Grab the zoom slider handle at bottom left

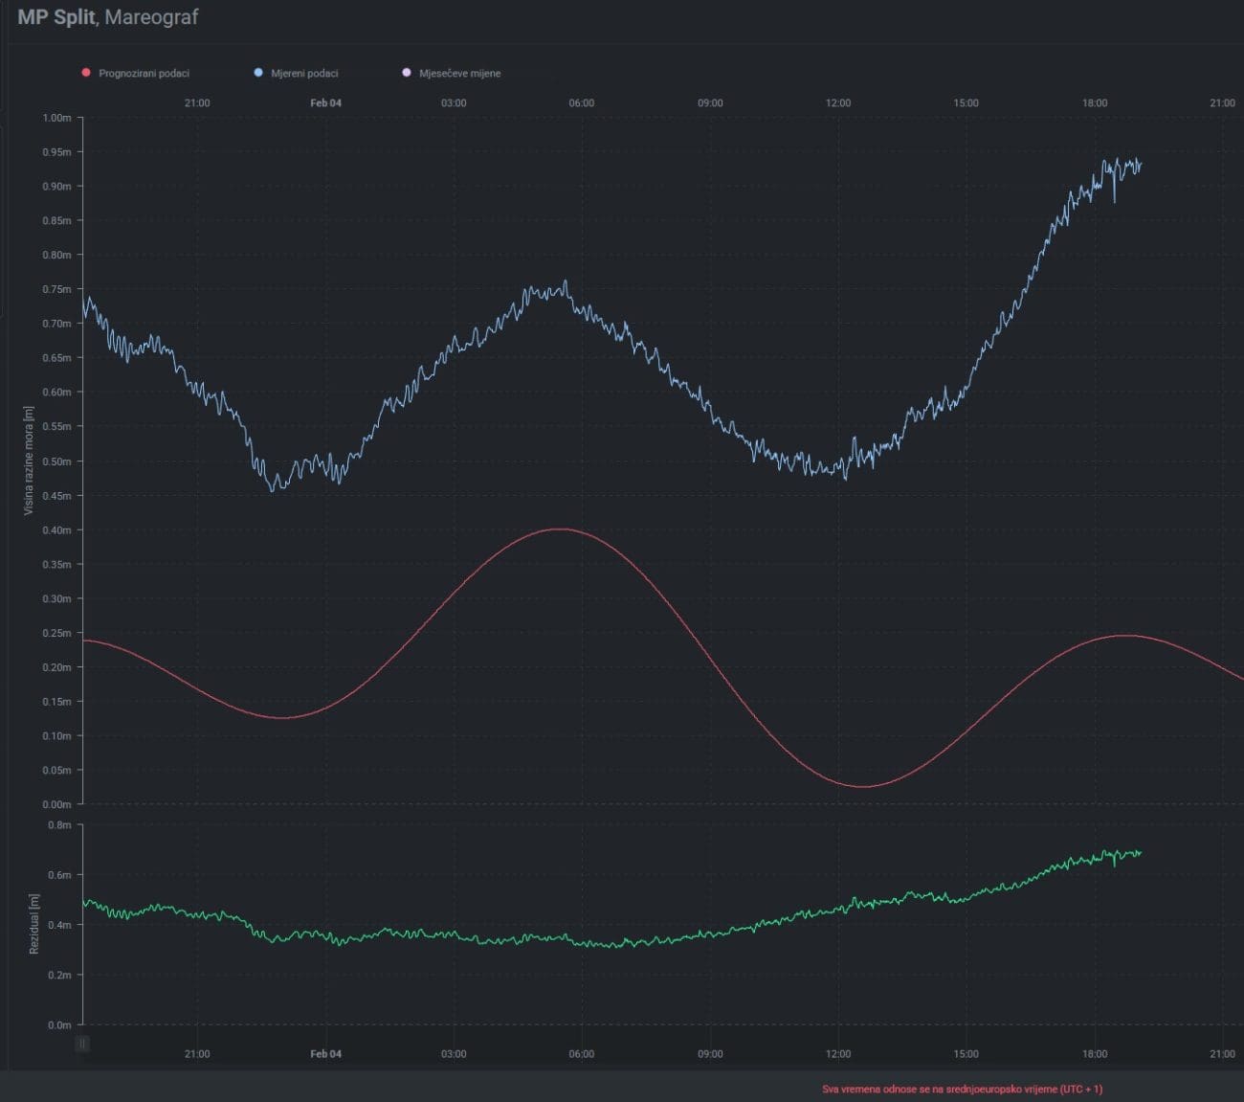tap(83, 1043)
